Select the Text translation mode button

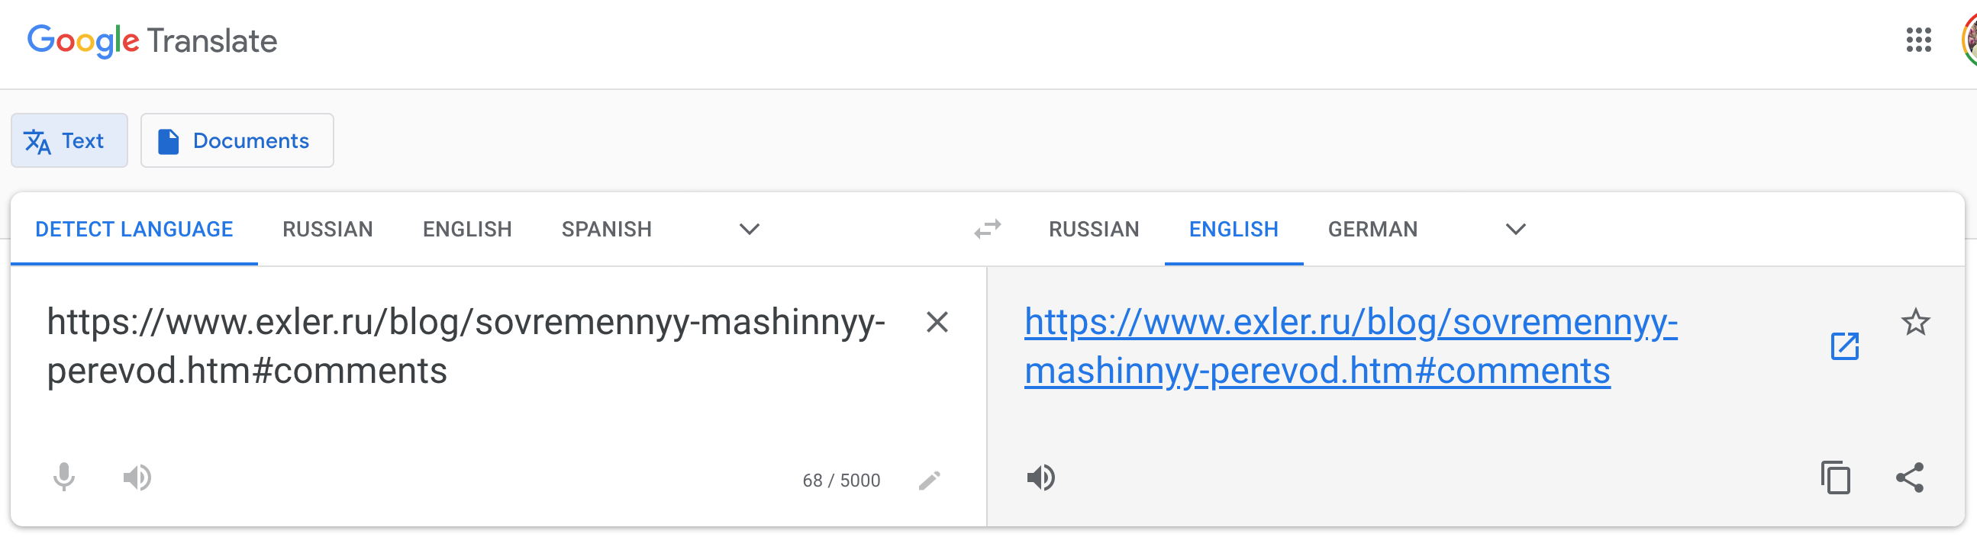69,140
